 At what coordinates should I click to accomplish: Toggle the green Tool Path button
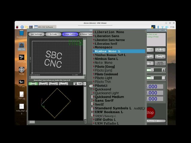(33, 84)
